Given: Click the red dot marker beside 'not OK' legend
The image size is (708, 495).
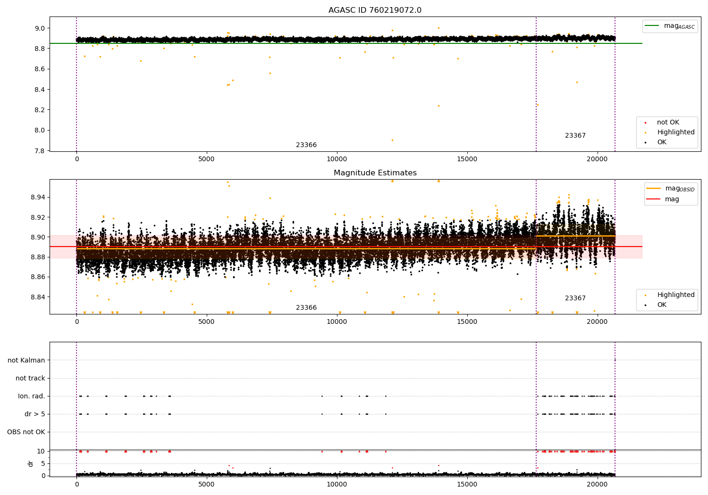Looking at the screenshot, I should (645, 123).
